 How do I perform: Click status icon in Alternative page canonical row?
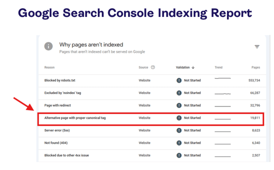179,118
